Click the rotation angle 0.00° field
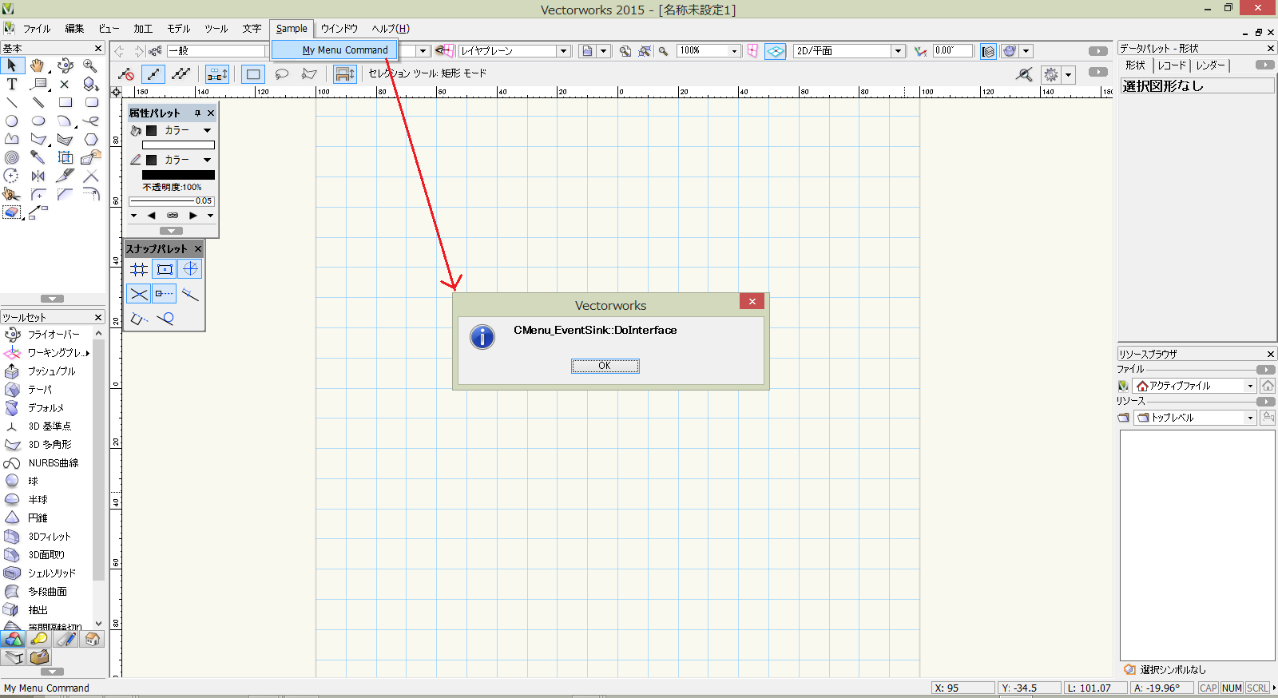 click(952, 50)
